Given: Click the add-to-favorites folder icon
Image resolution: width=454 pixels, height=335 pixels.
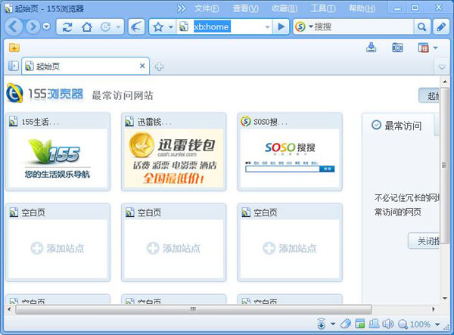Looking at the screenshot, I should pyautogui.click(x=14, y=48).
